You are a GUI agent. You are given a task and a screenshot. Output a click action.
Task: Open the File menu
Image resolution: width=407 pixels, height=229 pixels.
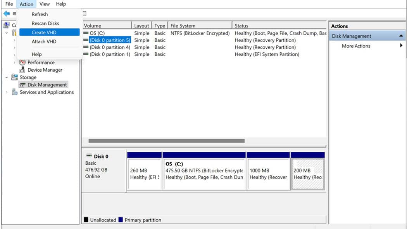coord(9,4)
